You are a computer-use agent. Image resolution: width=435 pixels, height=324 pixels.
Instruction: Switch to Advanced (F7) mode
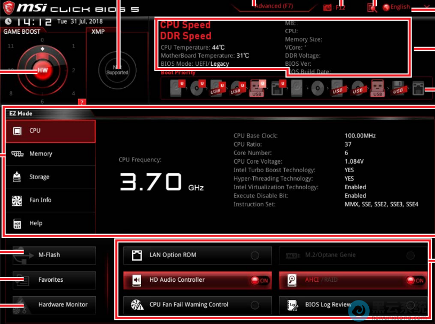[274, 6]
